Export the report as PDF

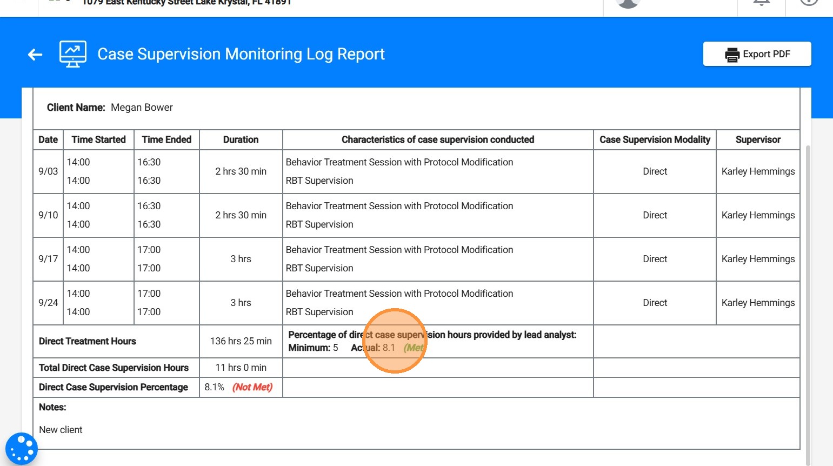coord(757,54)
